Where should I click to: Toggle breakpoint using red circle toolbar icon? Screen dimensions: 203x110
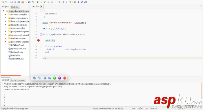(x=75, y=2)
